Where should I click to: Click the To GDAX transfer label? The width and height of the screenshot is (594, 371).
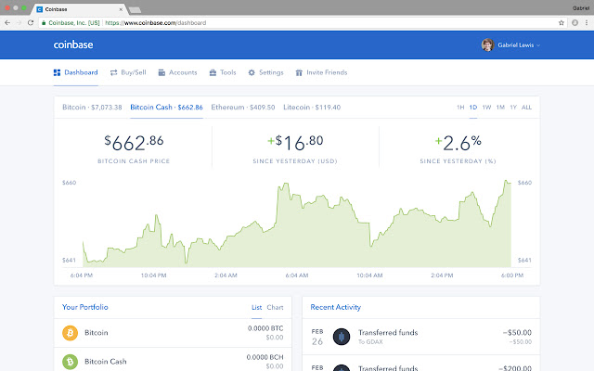coord(370,342)
